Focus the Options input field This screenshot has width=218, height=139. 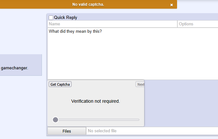198,24
